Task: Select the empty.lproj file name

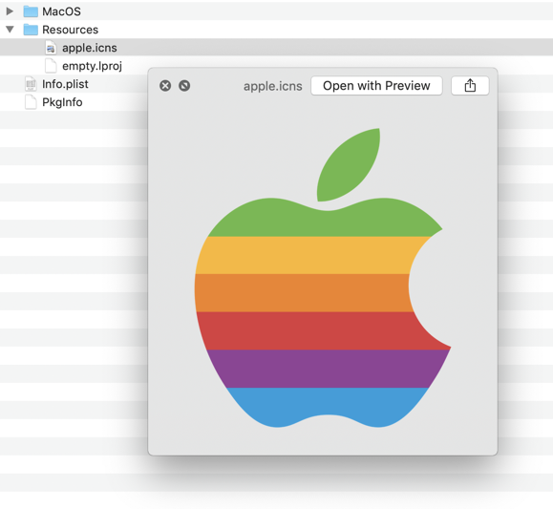Action: 92,66
